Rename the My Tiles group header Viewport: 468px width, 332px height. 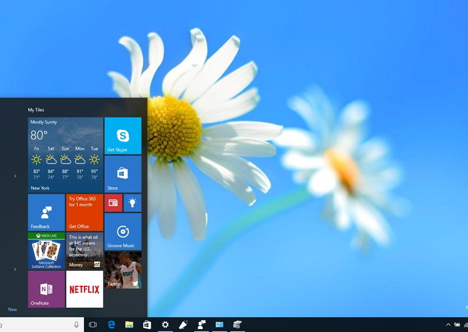[36, 110]
